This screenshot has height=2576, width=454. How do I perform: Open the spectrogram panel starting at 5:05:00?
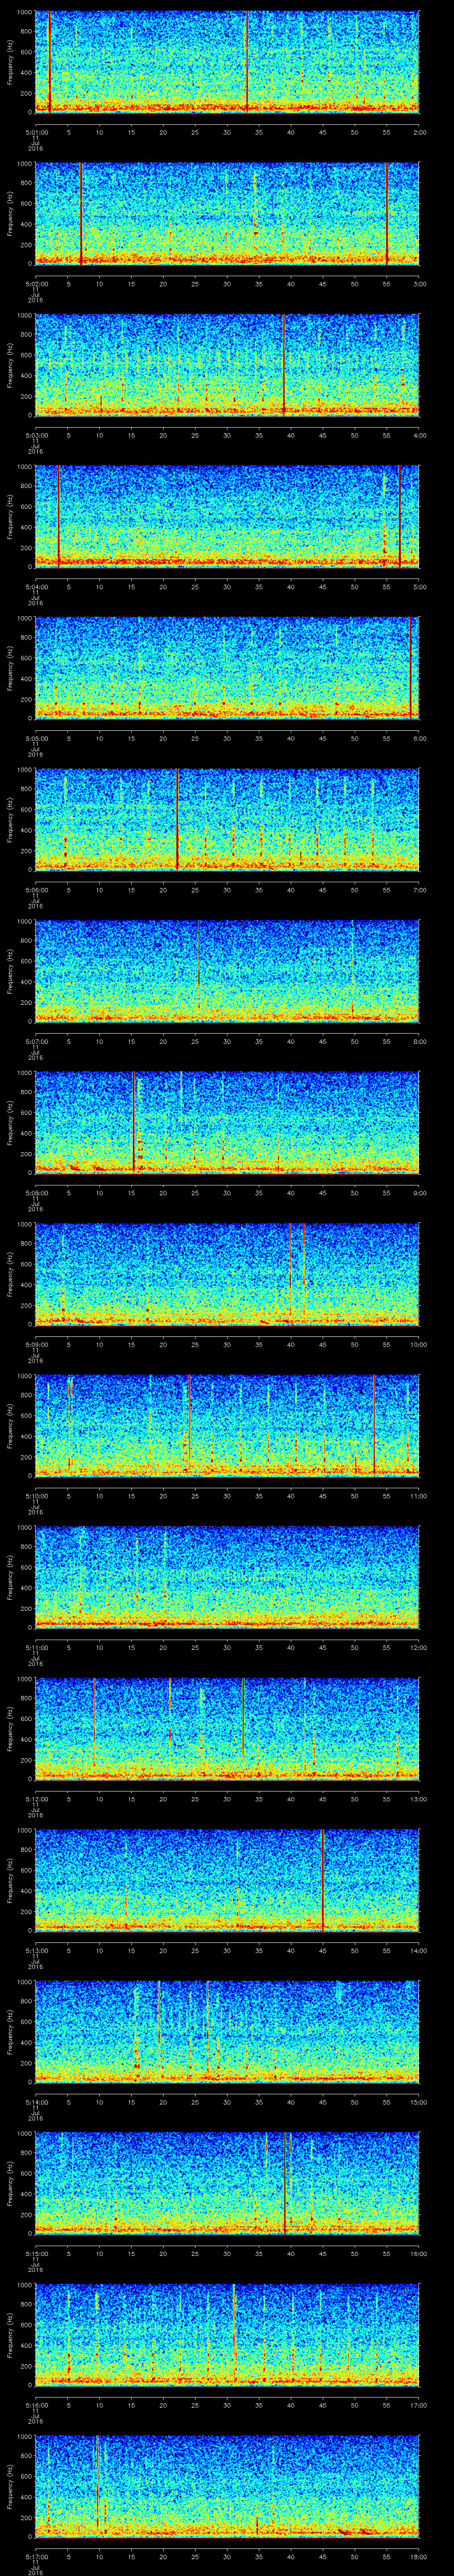tap(227, 668)
